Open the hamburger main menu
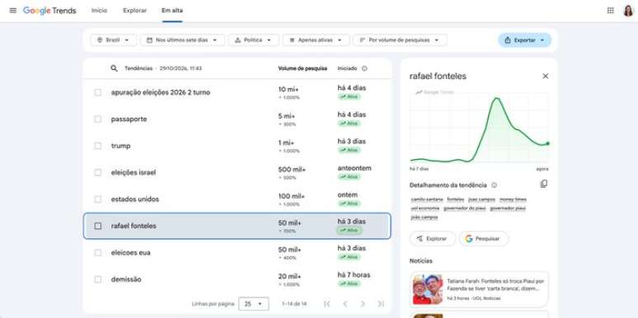638x318 pixels. coord(13,11)
